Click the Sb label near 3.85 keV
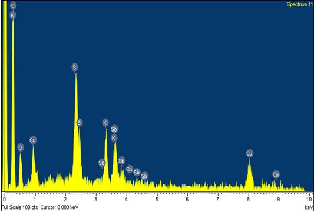Screen dimensions: 314x212 122,161
